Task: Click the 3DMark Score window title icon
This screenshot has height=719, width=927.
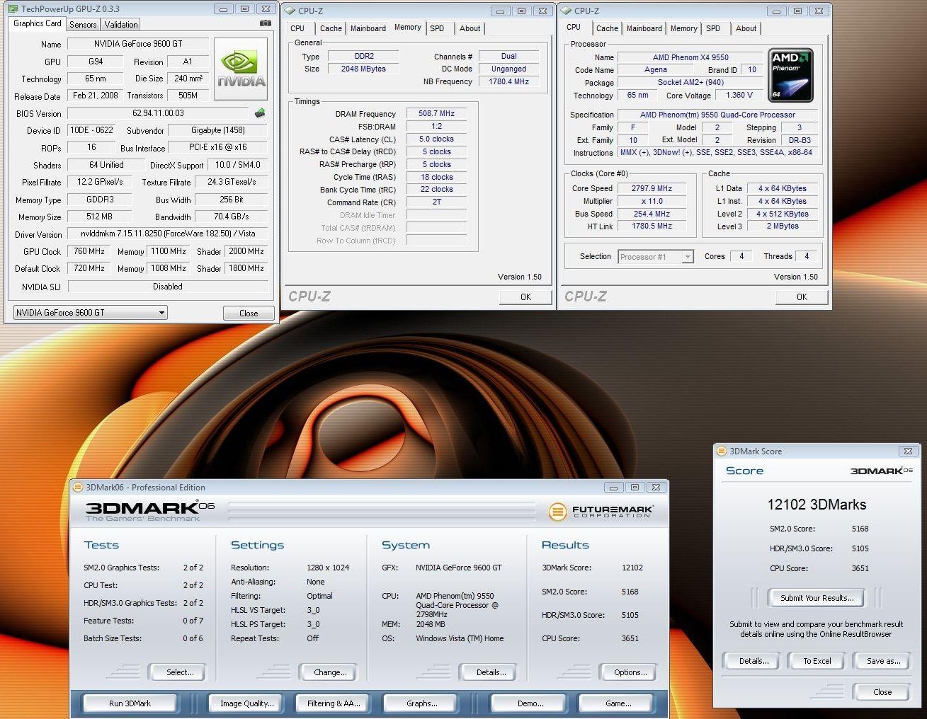Action: tap(722, 451)
